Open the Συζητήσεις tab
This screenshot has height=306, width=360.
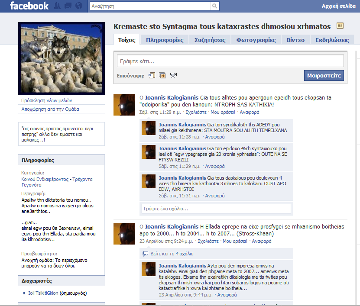click(x=210, y=40)
